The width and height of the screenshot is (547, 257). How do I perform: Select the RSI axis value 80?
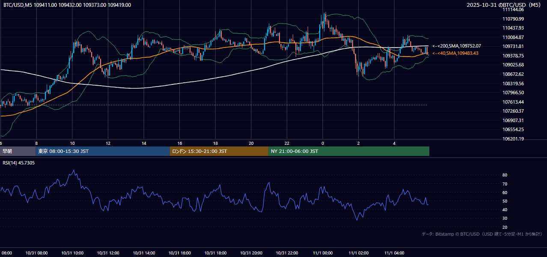pos(505,175)
